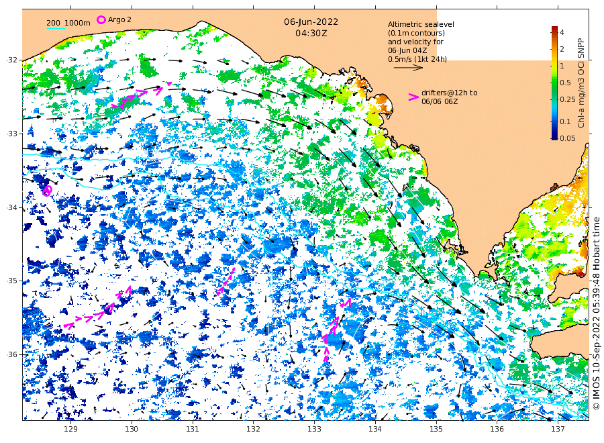Click the Argo float marker near 33.8S
This screenshot has width=604, height=443.
point(47,191)
